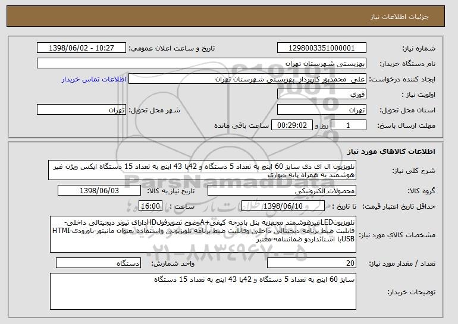Click the label شهر محل تحویل
Viewport: 458px width, 324px height.
click(x=155, y=110)
